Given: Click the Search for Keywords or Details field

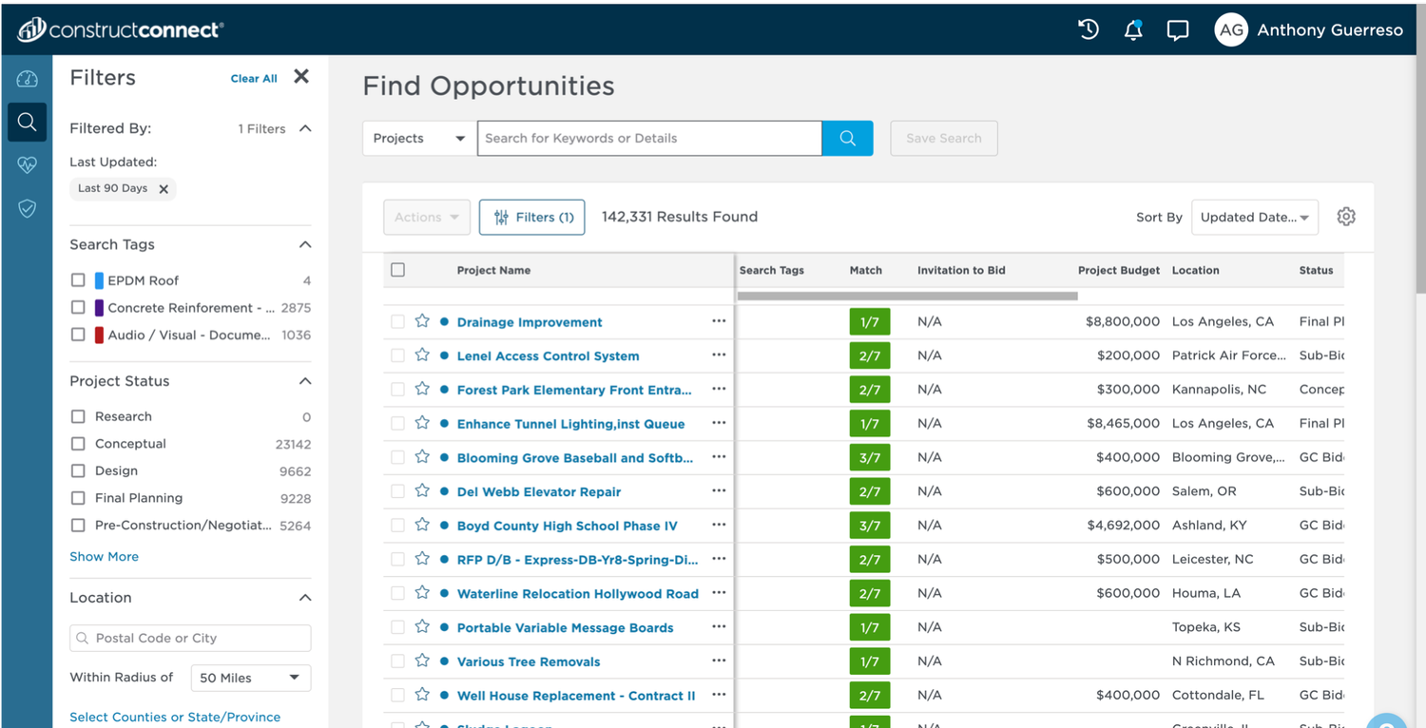Looking at the screenshot, I should tap(649, 138).
